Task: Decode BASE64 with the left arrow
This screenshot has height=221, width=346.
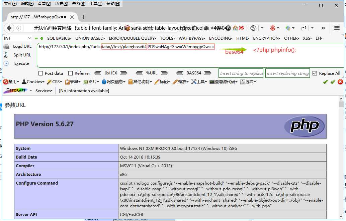Action: tap(180, 73)
